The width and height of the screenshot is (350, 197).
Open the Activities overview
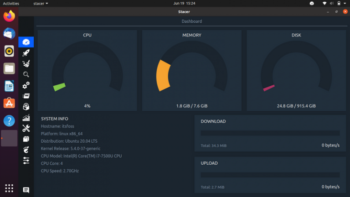click(x=11, y=3)
